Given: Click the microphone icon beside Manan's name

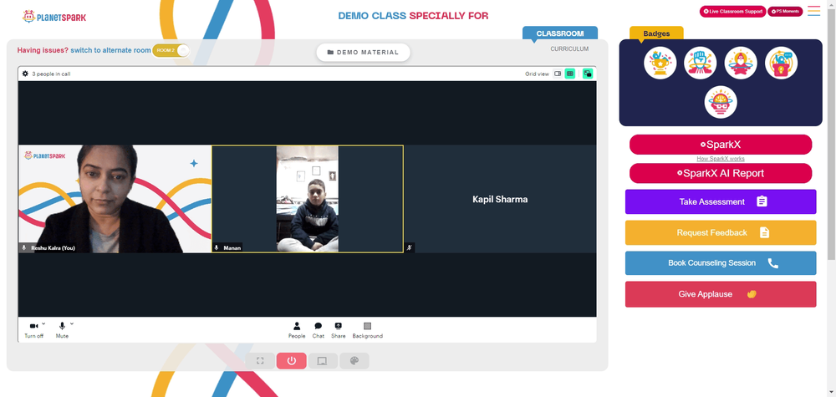Looking at the screenshot, I should click(x=217, y=247).
